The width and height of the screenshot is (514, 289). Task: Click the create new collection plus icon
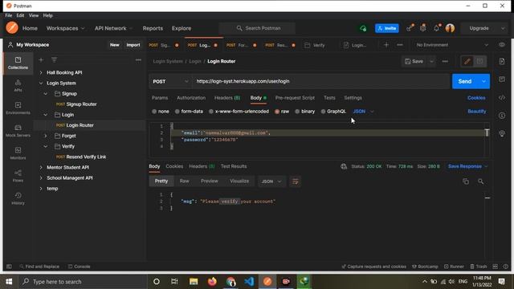[x=41, y=60]
